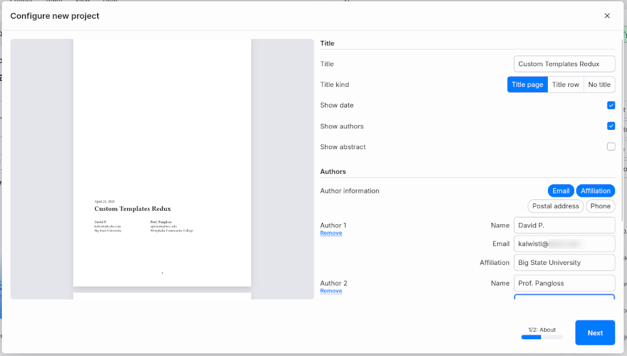The width and height of the screenshot is (627, 356).
Task: Select the Title page option
Action: click(x=527, y=85)
